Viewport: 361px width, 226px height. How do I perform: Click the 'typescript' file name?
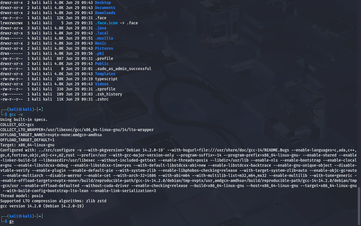pos(106,79)
